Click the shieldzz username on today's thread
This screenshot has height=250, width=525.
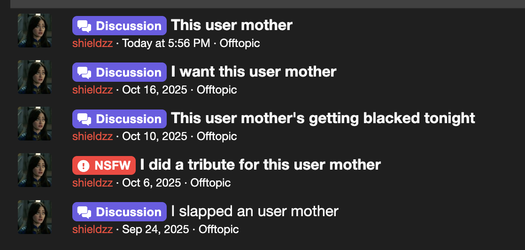point(93,44)
